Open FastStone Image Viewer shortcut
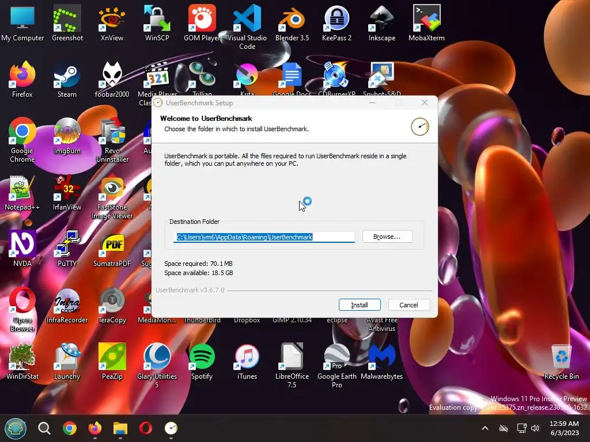This screenshot has height=442, width=590. pyautogui.click(x=112, y=197)
